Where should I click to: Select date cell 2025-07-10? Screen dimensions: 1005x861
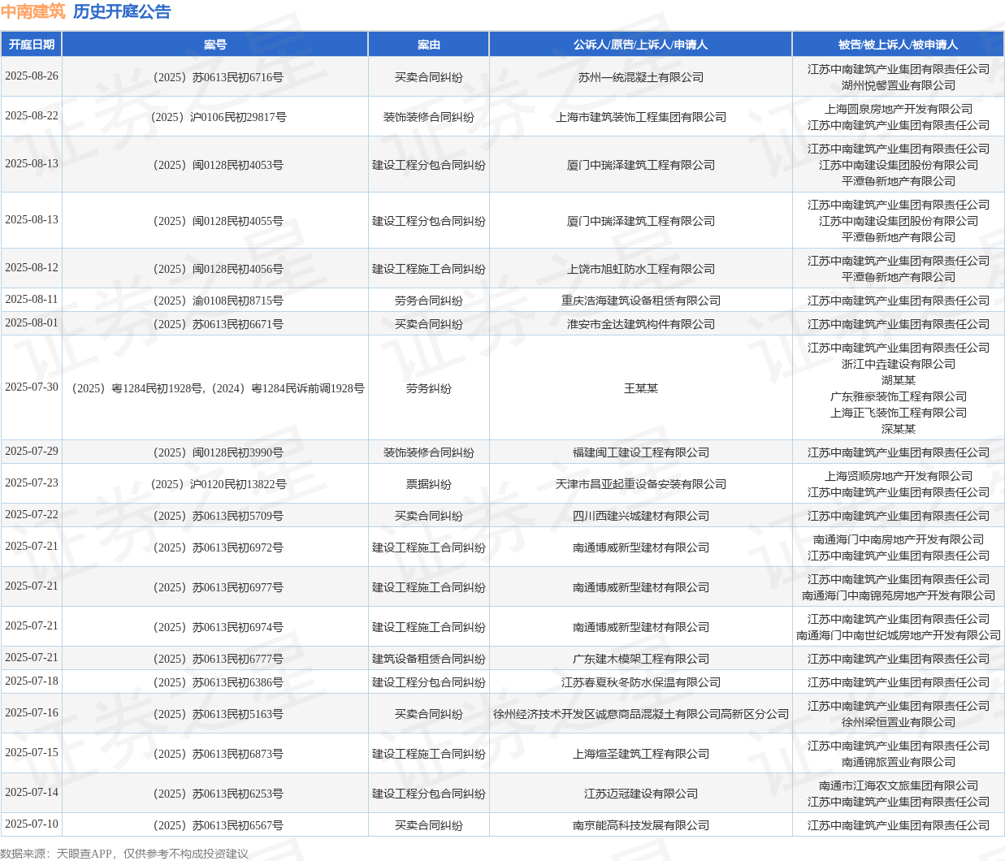(x=32, y=824)
